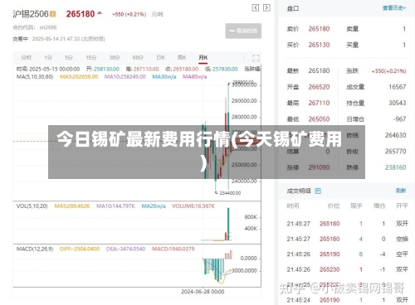Click the trade row at 21:45:24
This screenshot has height=305, width=415.
(x=347, y=300)
